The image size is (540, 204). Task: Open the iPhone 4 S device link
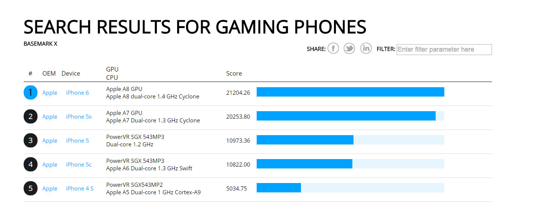pyautogui.click(x=80, y=189)
